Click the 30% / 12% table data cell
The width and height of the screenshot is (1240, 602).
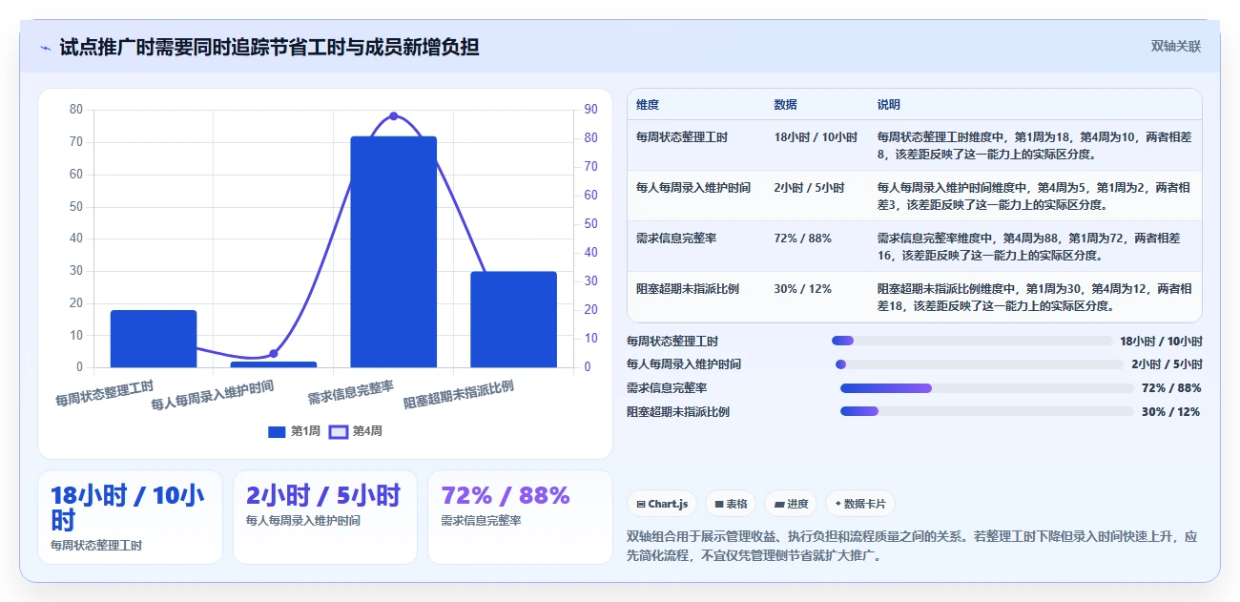click(803, 288)
